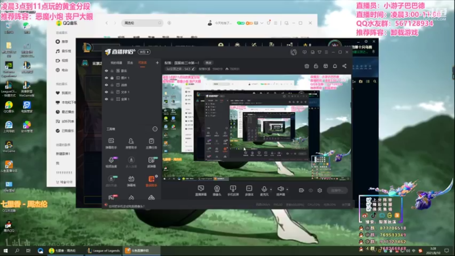
Task: Add a new scene with plus button
Action: tap(157, 63)
